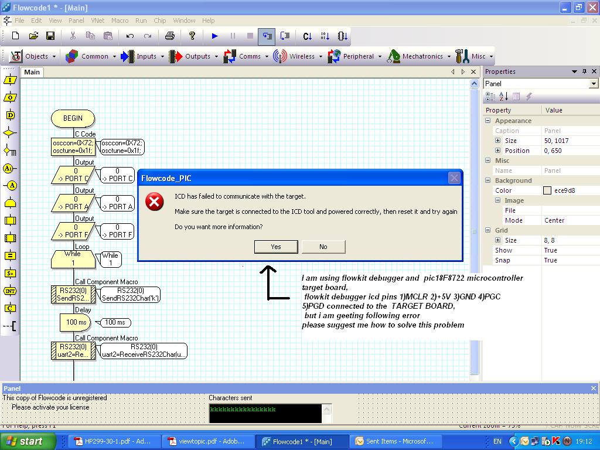The width and height of the screenshot is (600, 450).
Task: Select the Delay icon in left toolbar
Action: coord(10,115)
